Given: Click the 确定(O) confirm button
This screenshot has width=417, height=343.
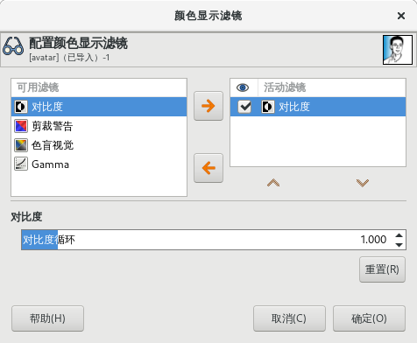Looking at the screenshot, I should (x=369, y=318).
